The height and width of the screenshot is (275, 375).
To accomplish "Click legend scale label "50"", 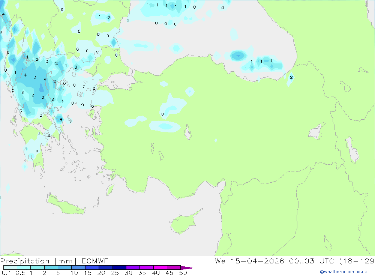I will tap(183, 273).
